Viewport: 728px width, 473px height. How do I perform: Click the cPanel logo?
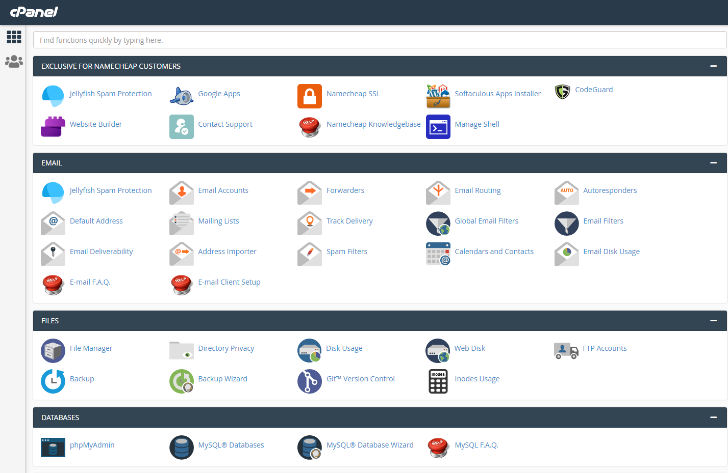[x=34, y=12]
